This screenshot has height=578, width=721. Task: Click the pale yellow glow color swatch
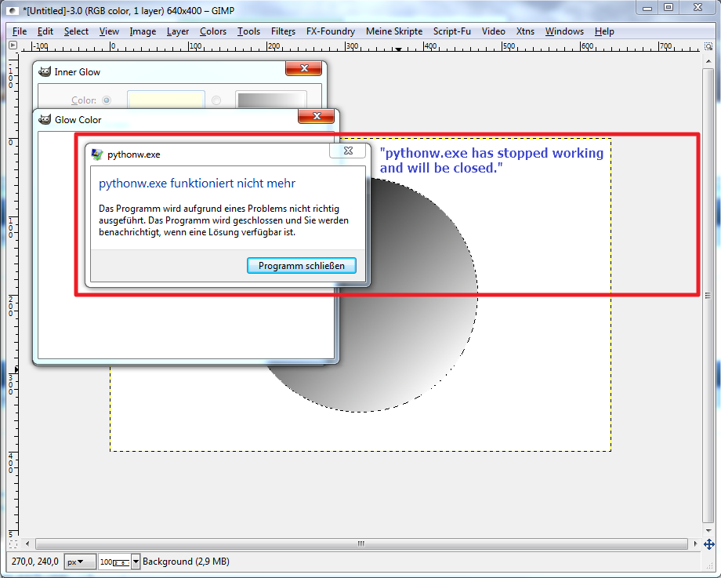[x=166, y=100]
